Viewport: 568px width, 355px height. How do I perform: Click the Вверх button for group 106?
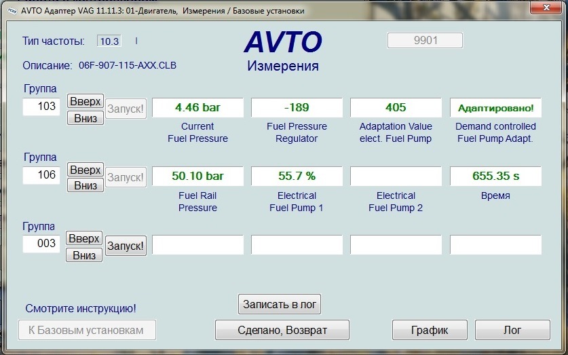point(86,170)
